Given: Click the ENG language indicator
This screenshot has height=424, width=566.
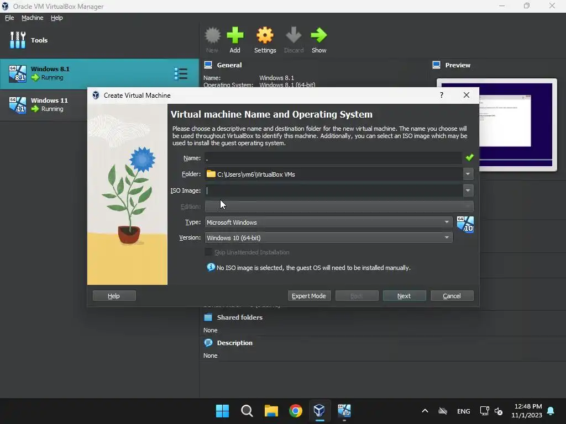Looking at the screenshot, I should point(464,411).
